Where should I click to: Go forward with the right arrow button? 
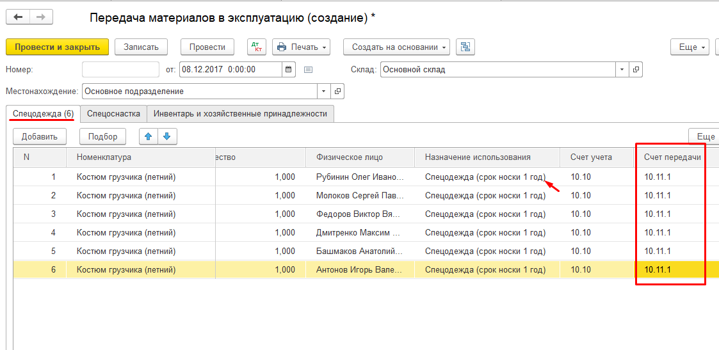click(x=41, y=17)
